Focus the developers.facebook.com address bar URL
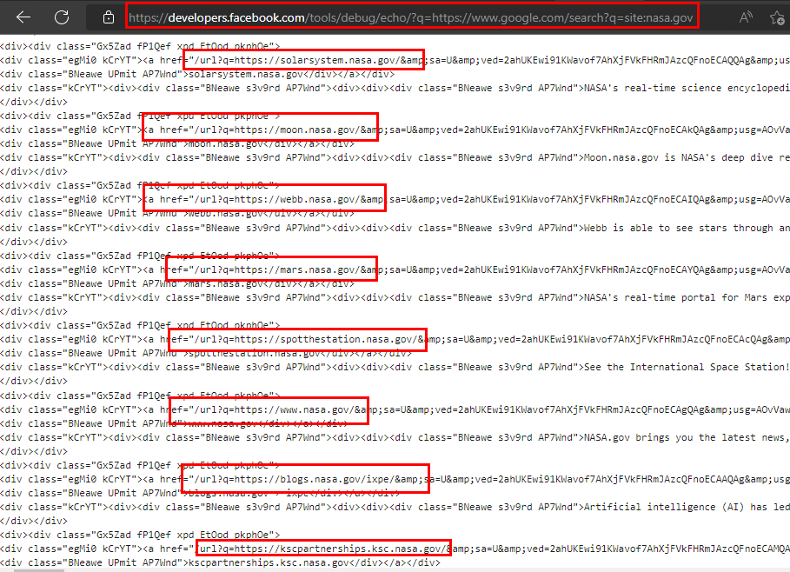The height and width of the screenshot is (572, 790). click(x=410, y=17)
